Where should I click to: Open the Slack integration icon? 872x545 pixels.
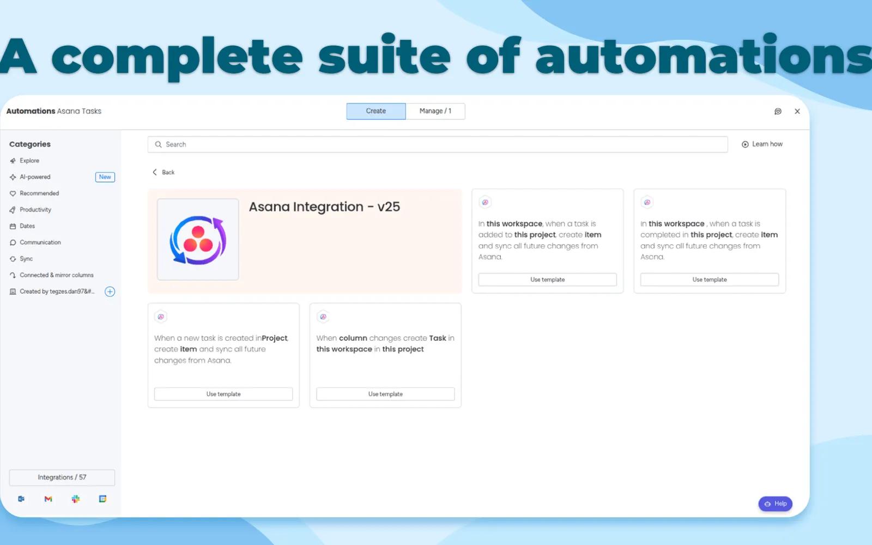click(76, 499)
